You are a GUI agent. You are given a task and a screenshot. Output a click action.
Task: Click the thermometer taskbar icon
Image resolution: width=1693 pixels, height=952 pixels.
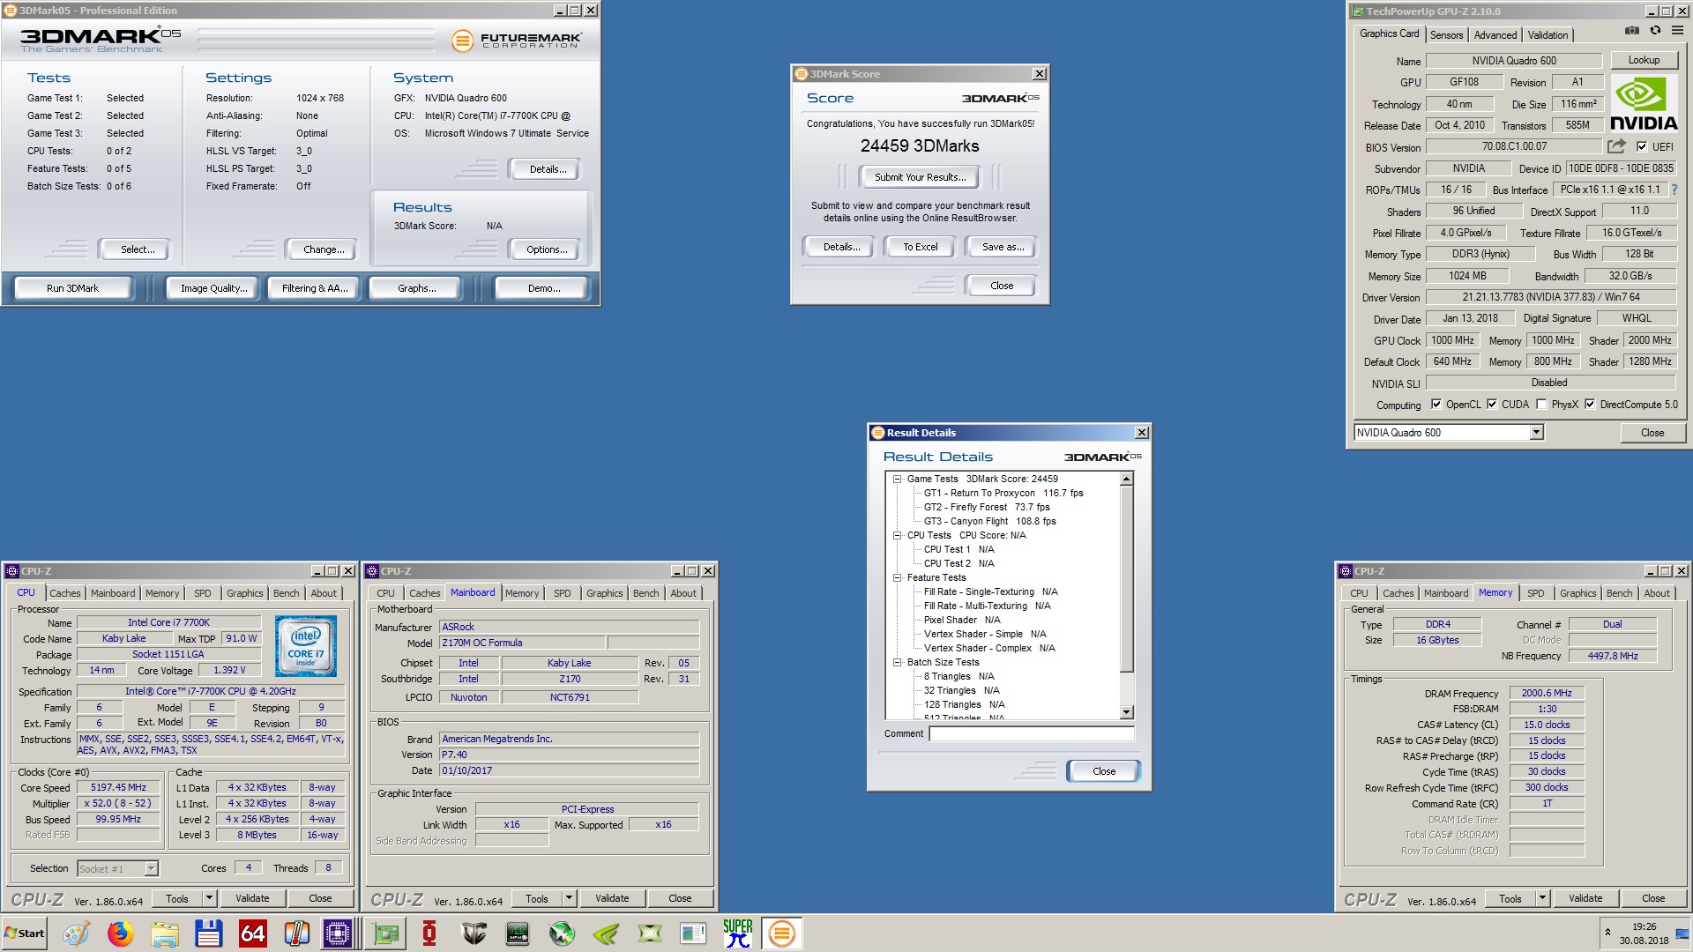[297, 933]
